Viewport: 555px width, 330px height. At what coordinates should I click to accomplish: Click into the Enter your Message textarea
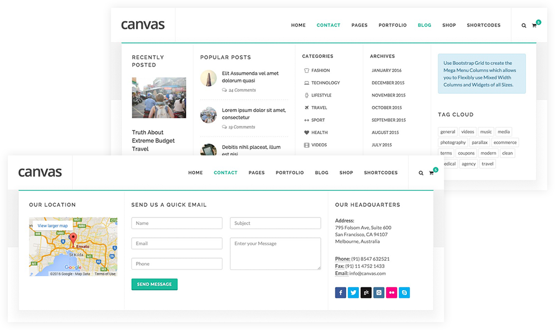[x=275, y=253]
